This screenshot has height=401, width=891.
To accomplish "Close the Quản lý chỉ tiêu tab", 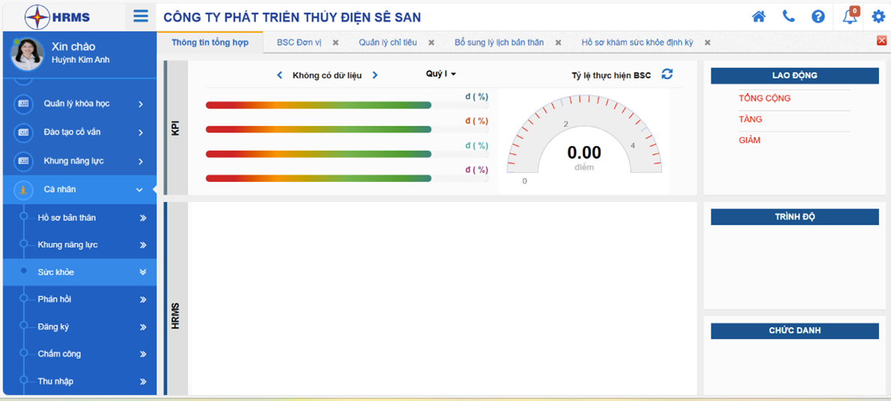I will pos(431,43).
